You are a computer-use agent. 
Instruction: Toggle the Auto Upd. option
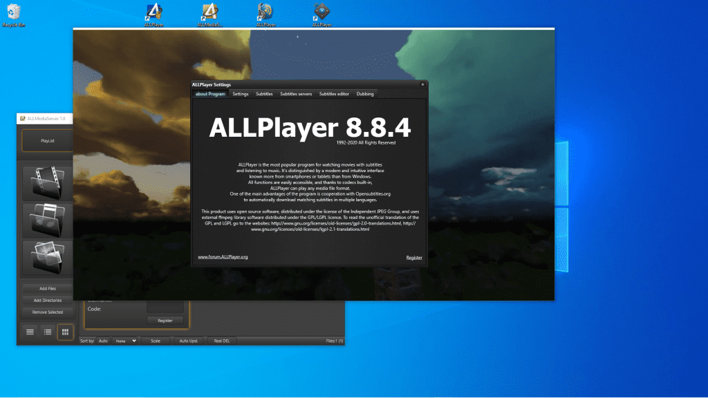point(188,341)
